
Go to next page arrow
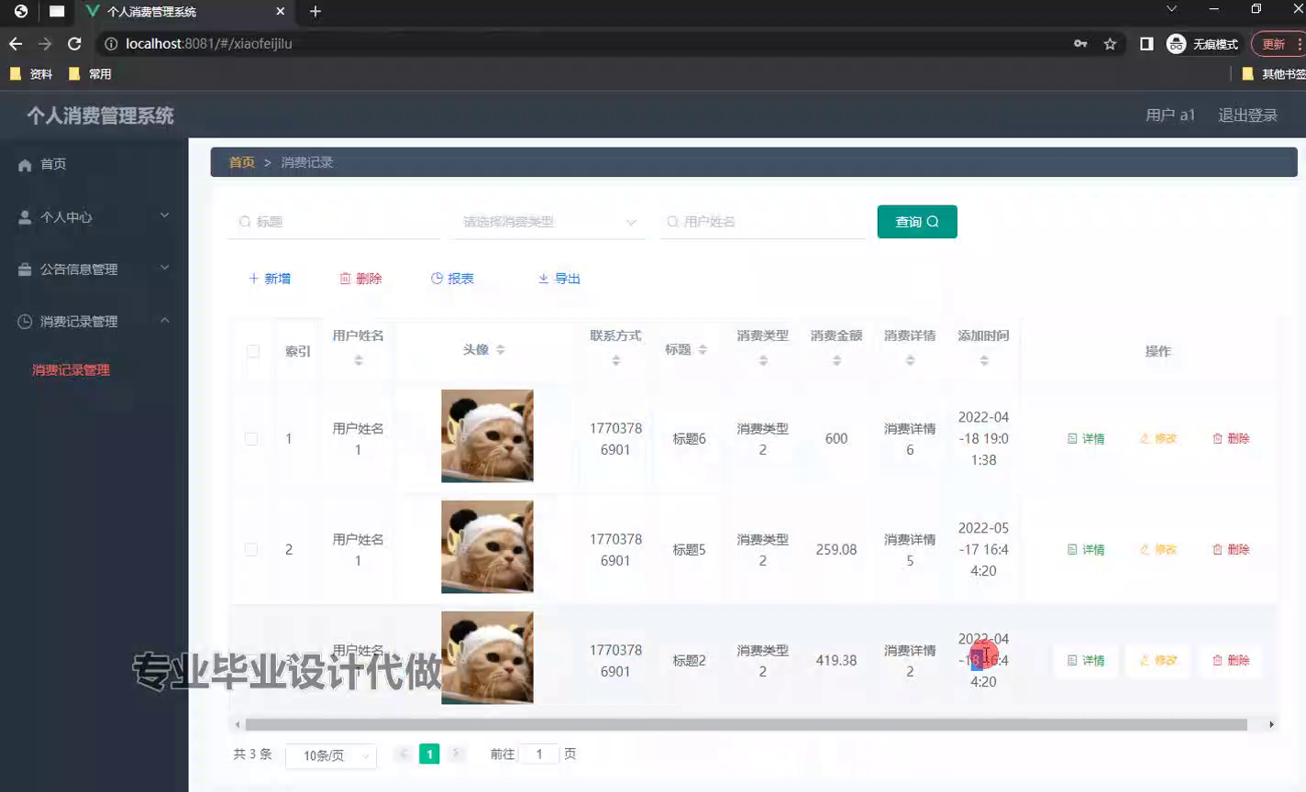456,754
